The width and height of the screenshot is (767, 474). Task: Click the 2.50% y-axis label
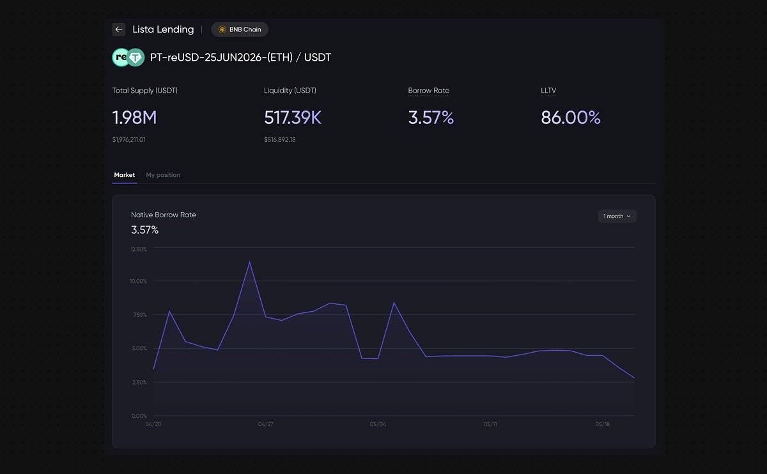coord(139,382)
